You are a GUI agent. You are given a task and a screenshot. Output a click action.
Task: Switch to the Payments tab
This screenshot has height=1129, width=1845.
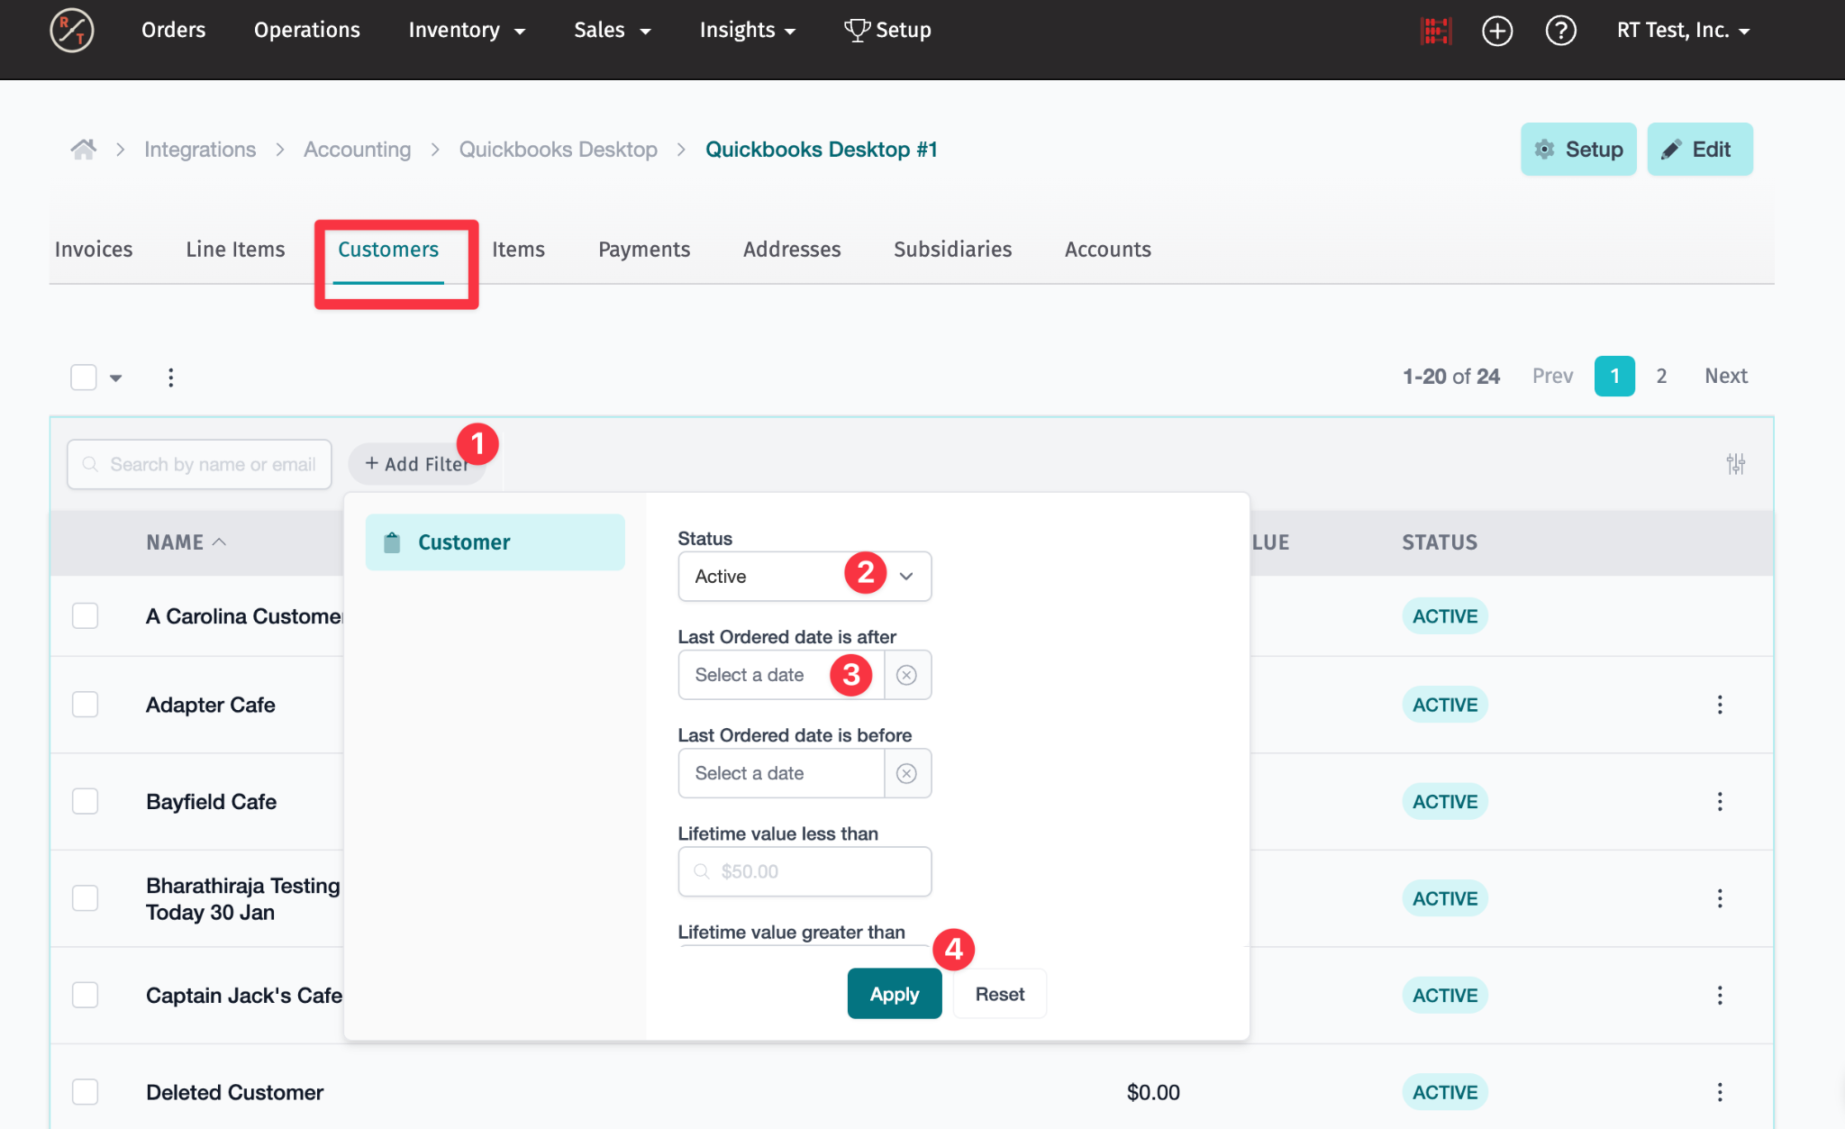(x=643, y=250)
